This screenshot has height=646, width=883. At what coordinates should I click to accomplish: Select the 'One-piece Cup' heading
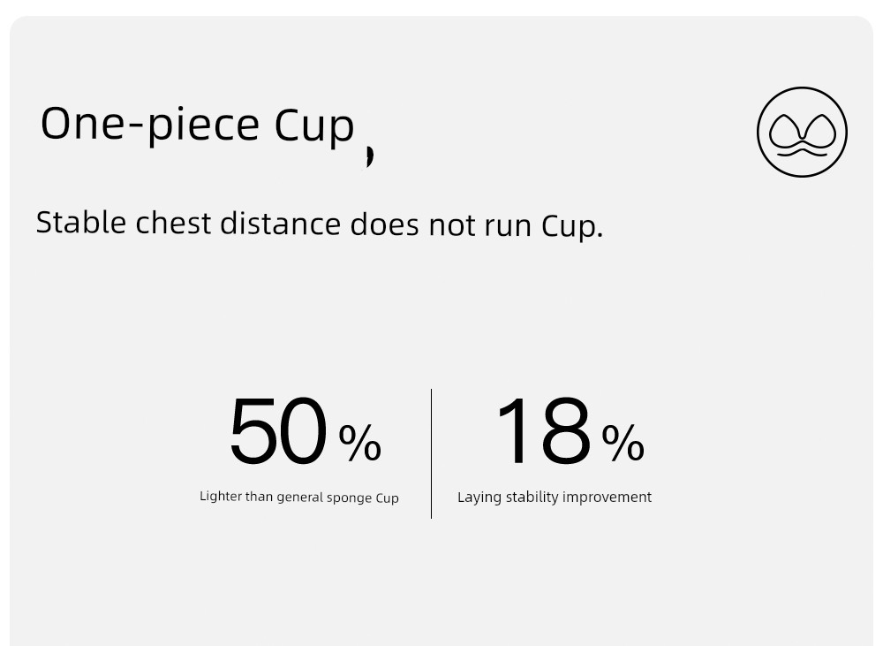[198, 126]
